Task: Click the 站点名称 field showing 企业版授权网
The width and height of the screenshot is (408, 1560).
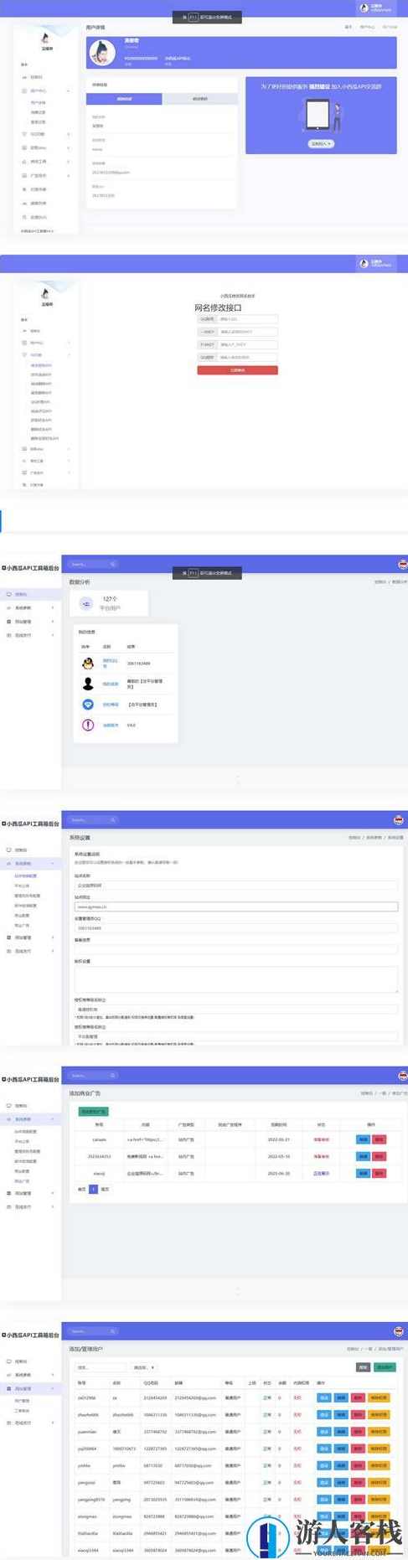Action: tap(236, 885)
